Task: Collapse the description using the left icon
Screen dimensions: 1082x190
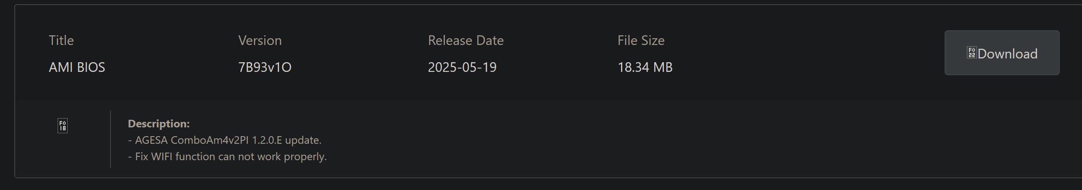Action: coord(63,126)
